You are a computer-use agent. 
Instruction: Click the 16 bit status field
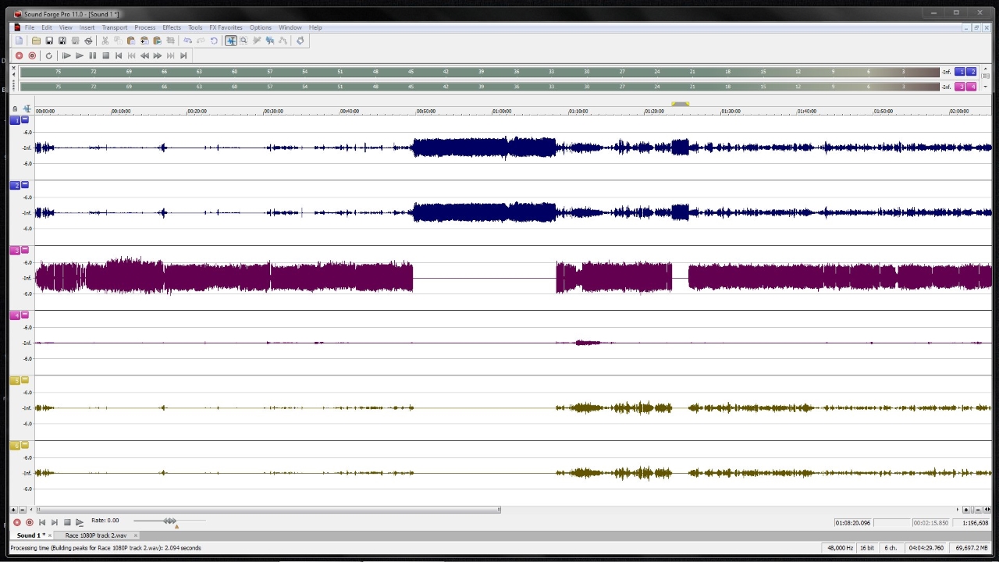[x=867, y=548]
